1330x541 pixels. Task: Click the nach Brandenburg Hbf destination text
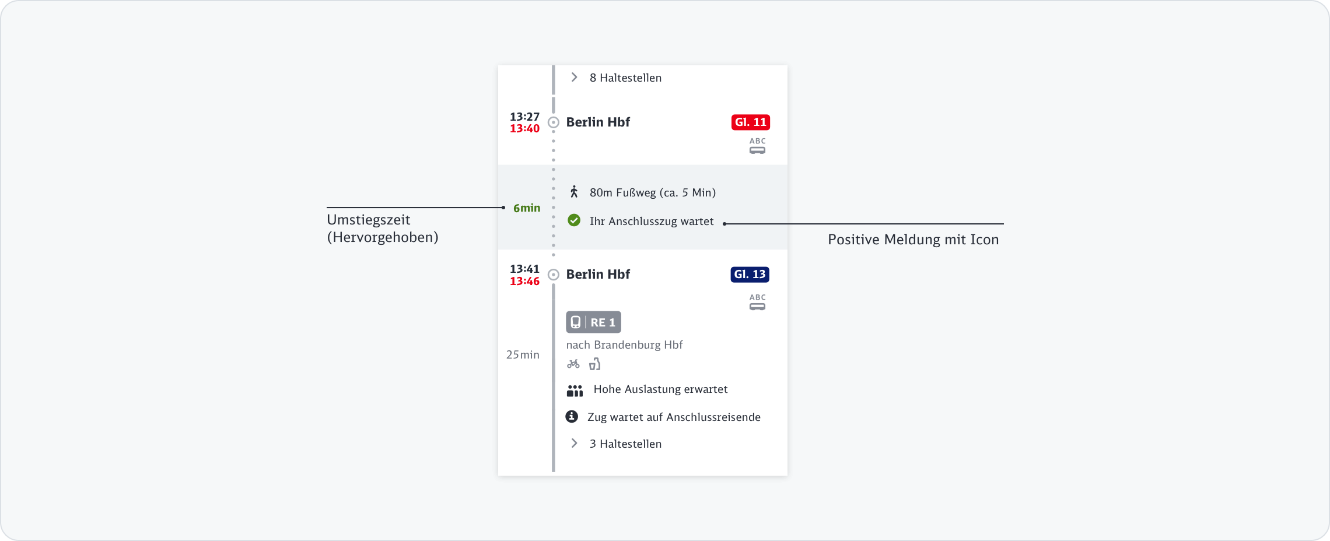[624, 345]
